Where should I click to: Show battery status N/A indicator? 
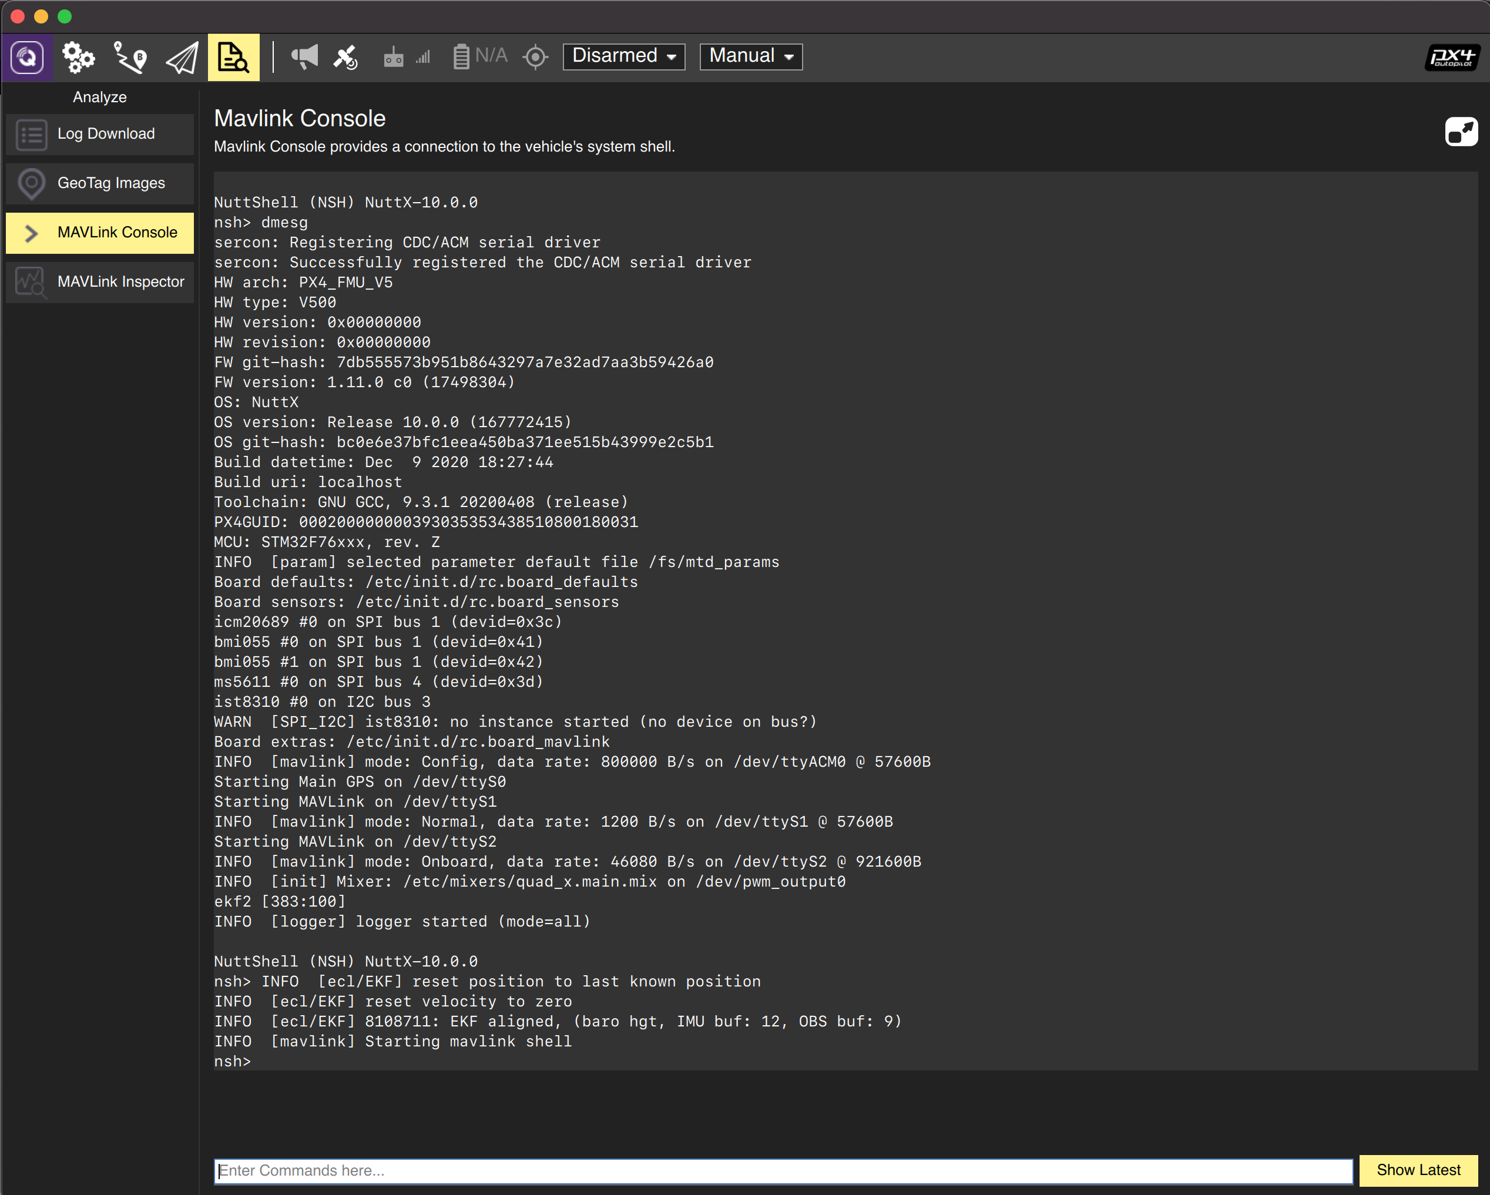coord(480,56)
